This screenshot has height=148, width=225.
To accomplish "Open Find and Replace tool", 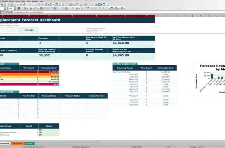I will 39,5.
